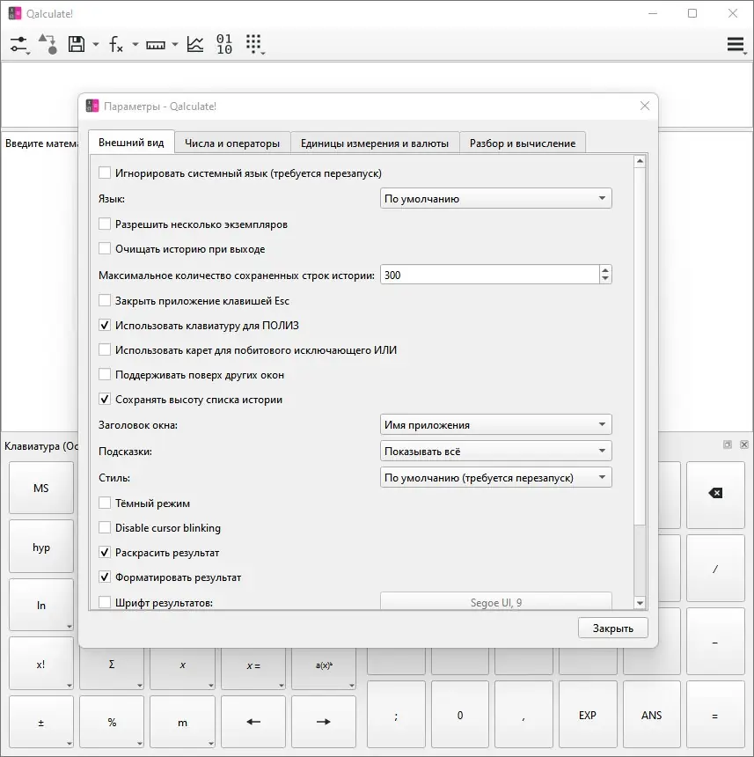This screenshot has height=757, width=754.
Task: Open Единицы измерения и валюты tab
Action: pyautogui.click(x=375, y=143)
